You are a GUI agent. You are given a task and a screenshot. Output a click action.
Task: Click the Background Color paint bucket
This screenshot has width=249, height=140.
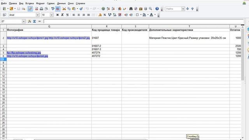pyautogui.click(x=144, y=15)
